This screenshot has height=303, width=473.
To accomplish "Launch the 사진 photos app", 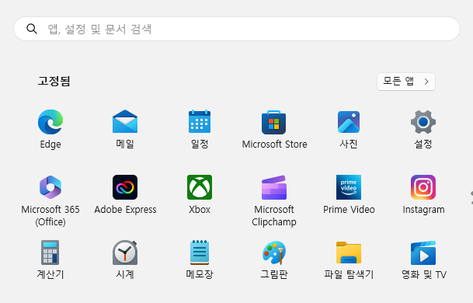I will point(349,122).
